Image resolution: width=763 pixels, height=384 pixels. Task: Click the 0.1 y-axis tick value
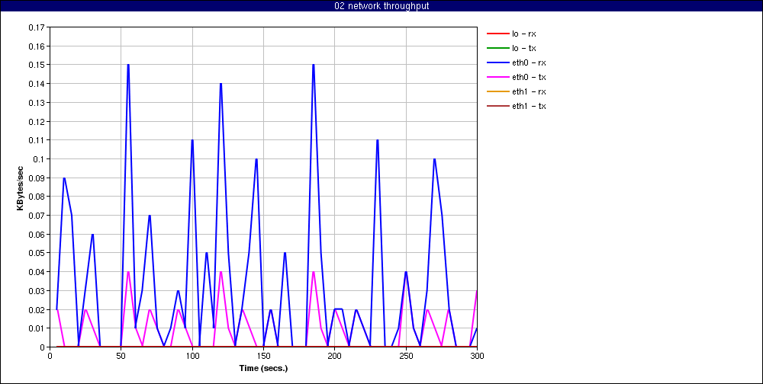coord(38,159)
